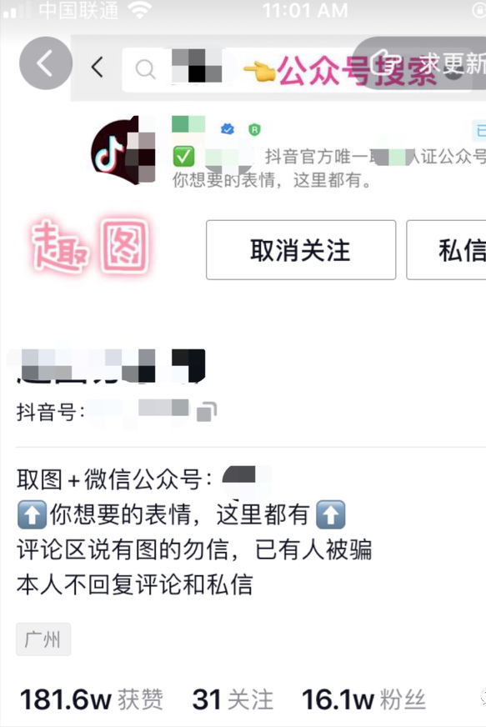Tap the green checkmark emoji
The height and width of the screenshot is (727, 486).
tap(183, 156)
